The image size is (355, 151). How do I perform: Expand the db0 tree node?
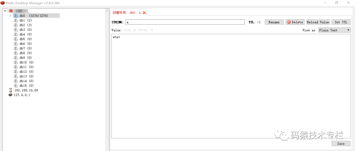point(10,16)
